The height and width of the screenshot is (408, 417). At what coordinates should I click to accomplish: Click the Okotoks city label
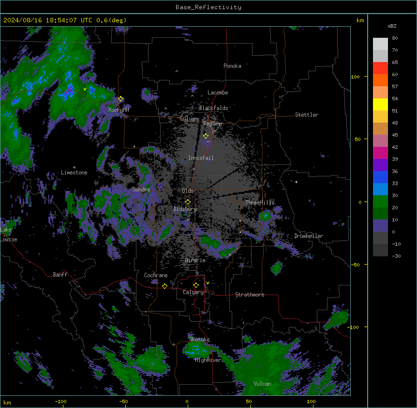(x=199, y=339)
